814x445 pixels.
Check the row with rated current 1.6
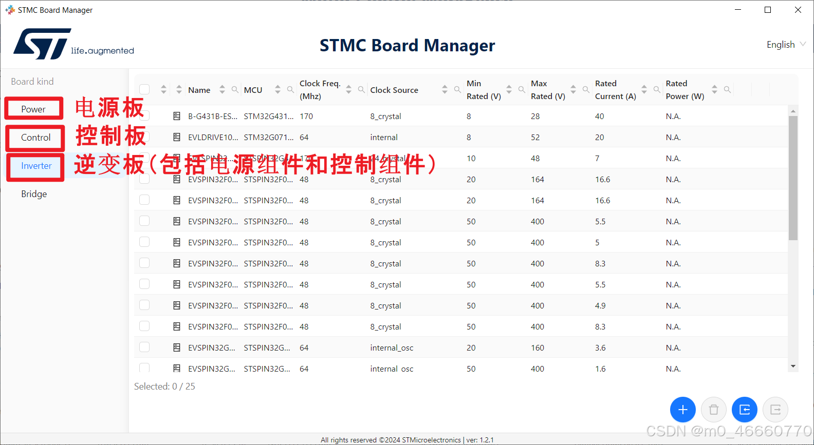click(x=144, y=367)
